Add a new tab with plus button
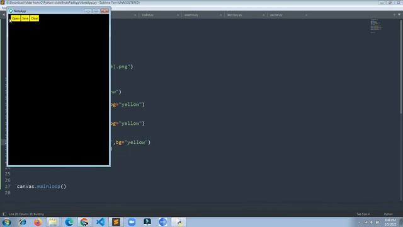This screenshot has height=227, width=403. [x=394, y=15]
